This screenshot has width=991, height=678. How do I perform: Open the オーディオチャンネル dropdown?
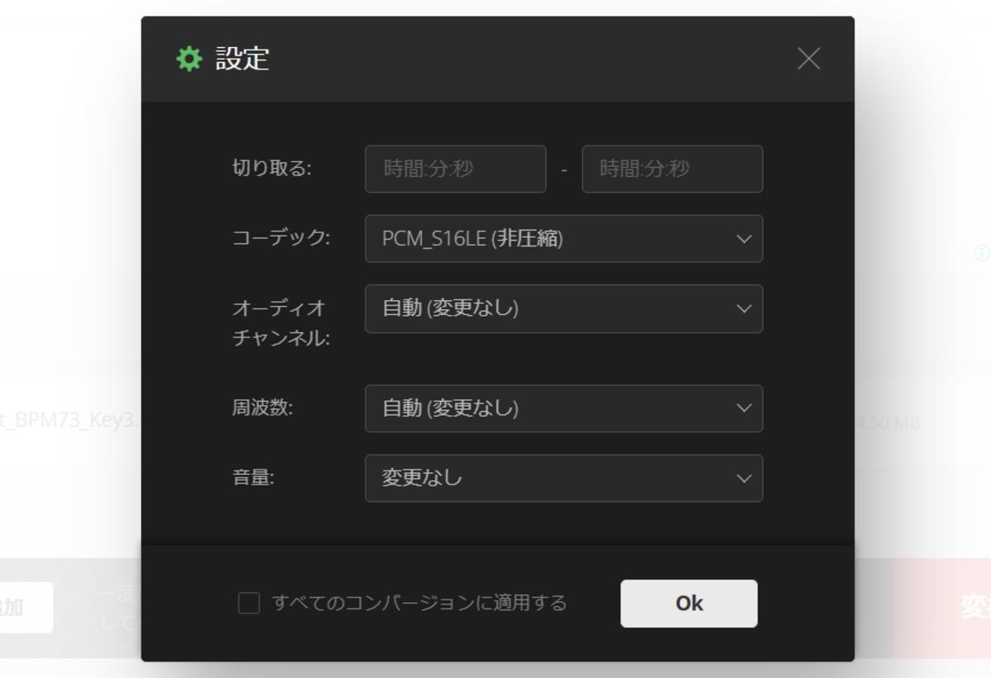[563, 308]
